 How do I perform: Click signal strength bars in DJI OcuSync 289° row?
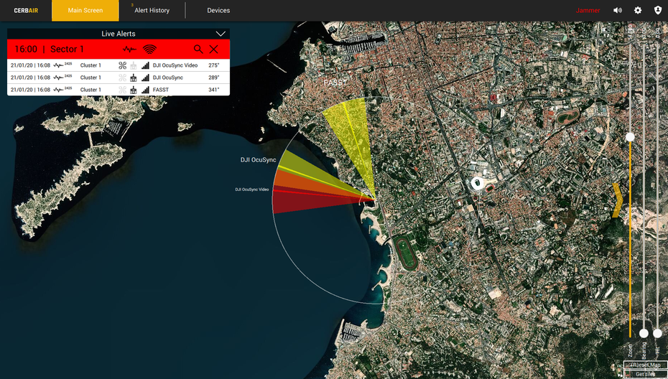(x=145, y=78)
